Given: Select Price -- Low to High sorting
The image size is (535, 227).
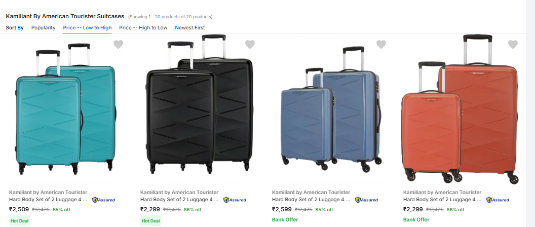Looking at the screenshot, I should (87, 27).
